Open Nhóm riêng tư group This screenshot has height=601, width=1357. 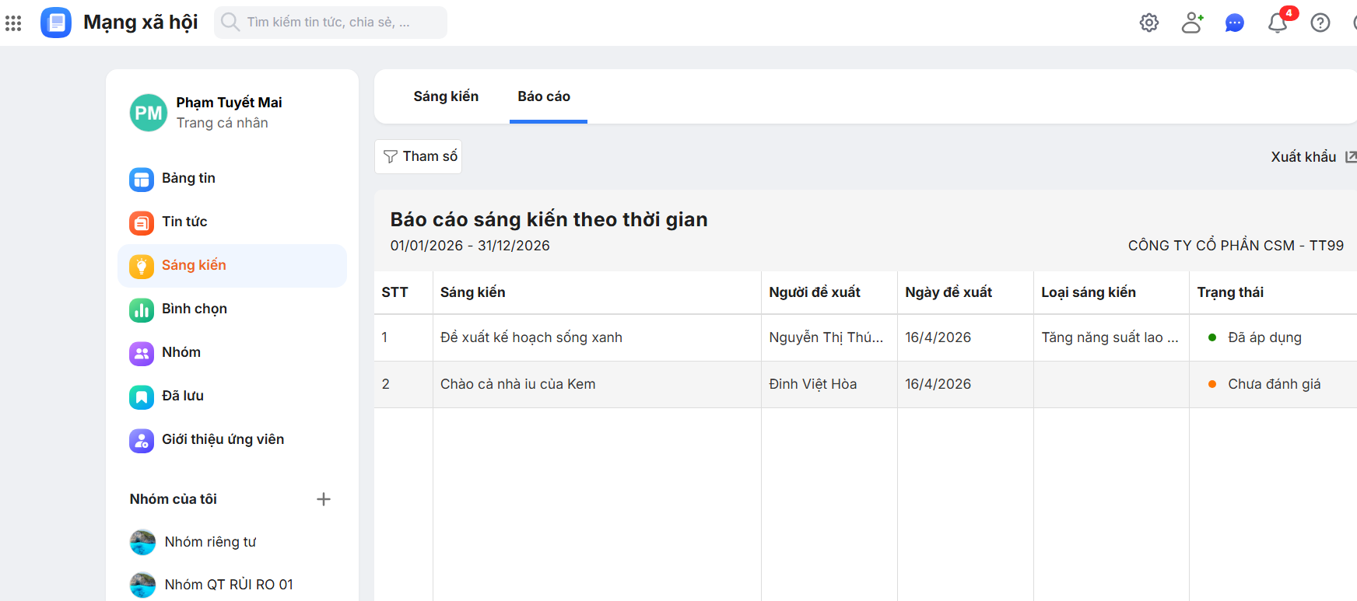[210, 542]
